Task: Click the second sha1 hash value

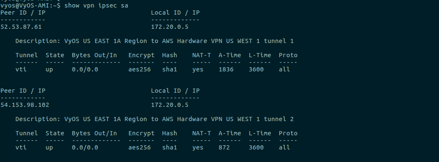Action: 170,147
